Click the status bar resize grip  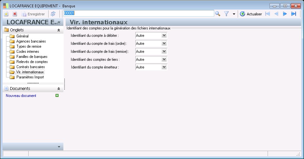click(x=299, y=154)
